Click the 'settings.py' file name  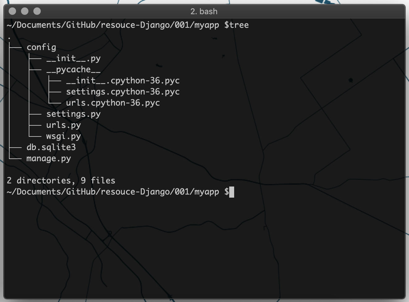point(74,114)
